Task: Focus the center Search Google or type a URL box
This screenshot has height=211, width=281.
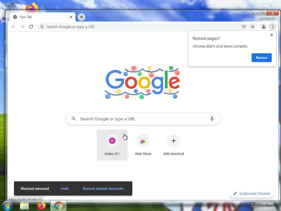Action: pyautogui.click(x=143, y=119)
